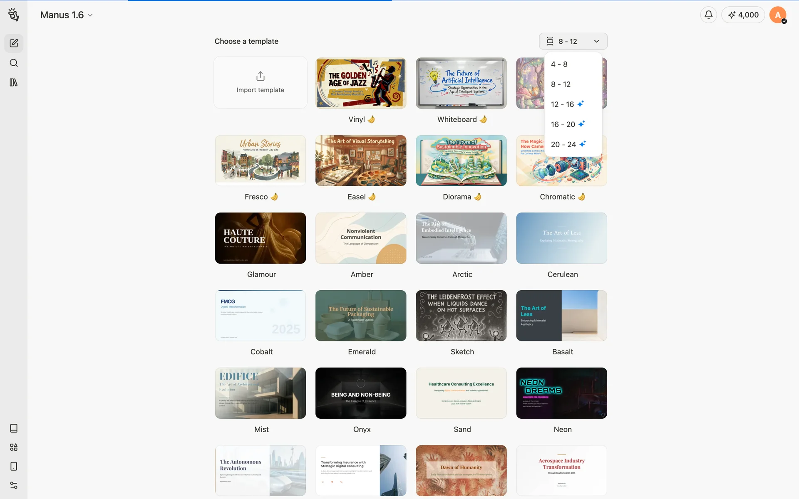Open the search icon in sidebar
This screenshot has height=499, width=799.
(14, 63)
